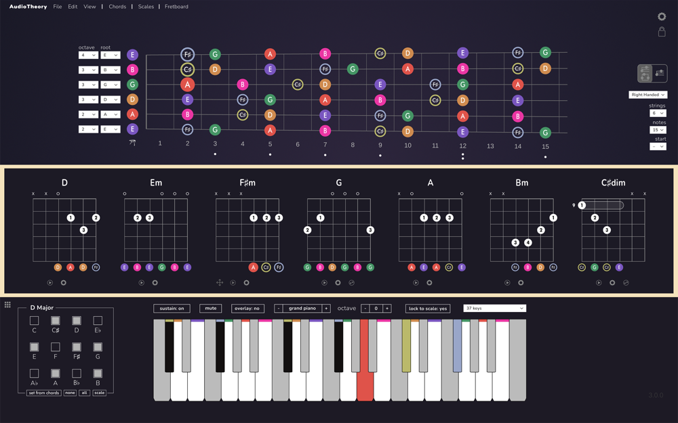Open the settings gear icon
Viewport: 678px width, 423px height.
pyautogui.click(x=662, y=16)
